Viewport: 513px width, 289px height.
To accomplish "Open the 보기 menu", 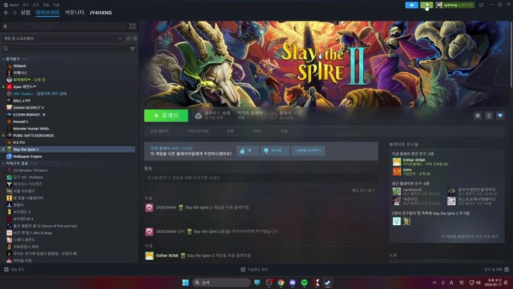I will click(25, 5).
